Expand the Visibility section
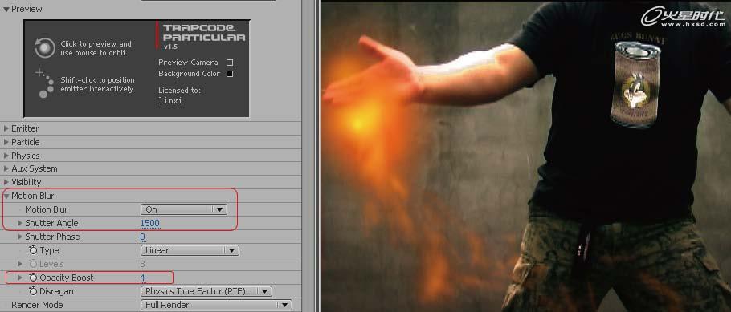 tap(6, 182)
